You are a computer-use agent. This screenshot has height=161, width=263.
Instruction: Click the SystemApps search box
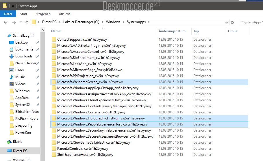point(251,22)
